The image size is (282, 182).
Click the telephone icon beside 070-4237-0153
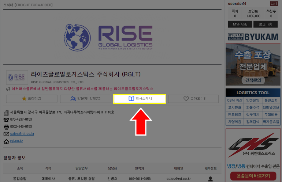[6, 120]
